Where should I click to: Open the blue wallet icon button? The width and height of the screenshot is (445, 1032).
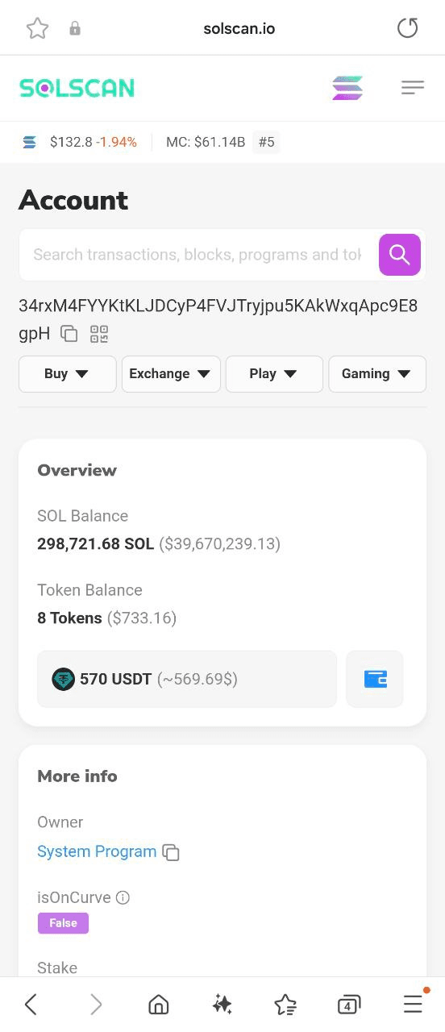click(x=375, y=679)
